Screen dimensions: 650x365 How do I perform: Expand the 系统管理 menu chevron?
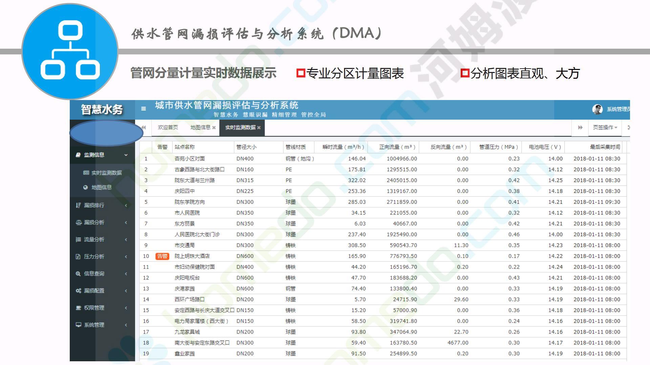pyautogui.click(x=126, y=325)
